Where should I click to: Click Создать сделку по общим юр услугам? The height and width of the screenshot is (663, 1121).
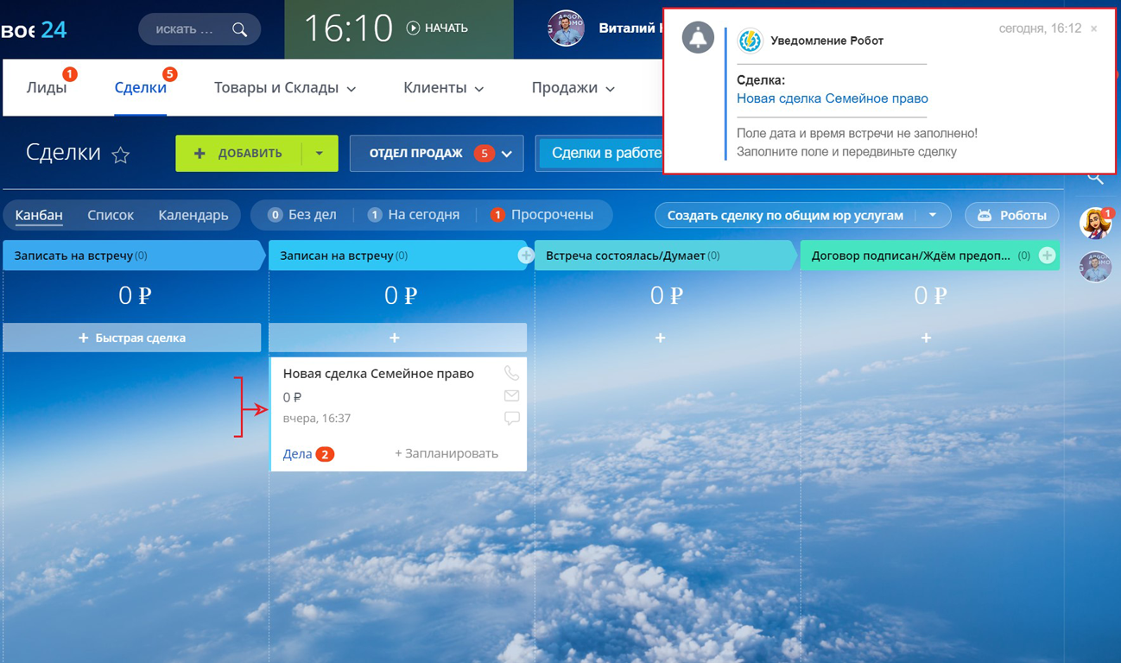[x=785, y=216]
